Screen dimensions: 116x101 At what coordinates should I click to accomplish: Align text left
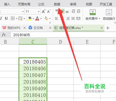(x=57, y=18)
